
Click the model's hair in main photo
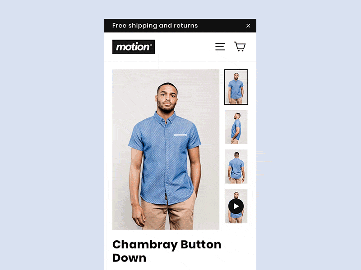(167, 87)
